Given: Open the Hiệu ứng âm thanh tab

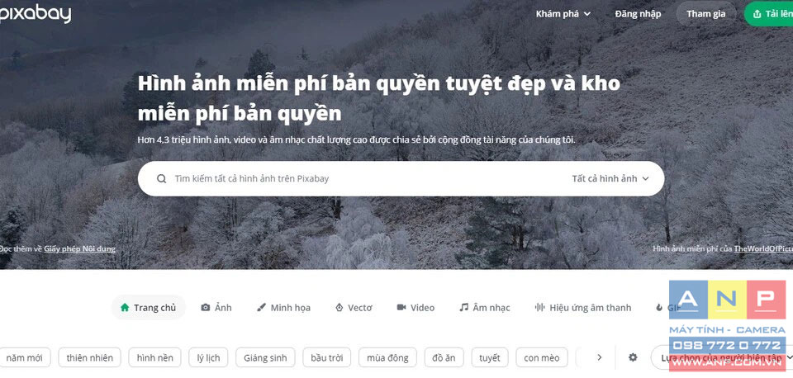Looking at the screenshot, I should point(583,307).
